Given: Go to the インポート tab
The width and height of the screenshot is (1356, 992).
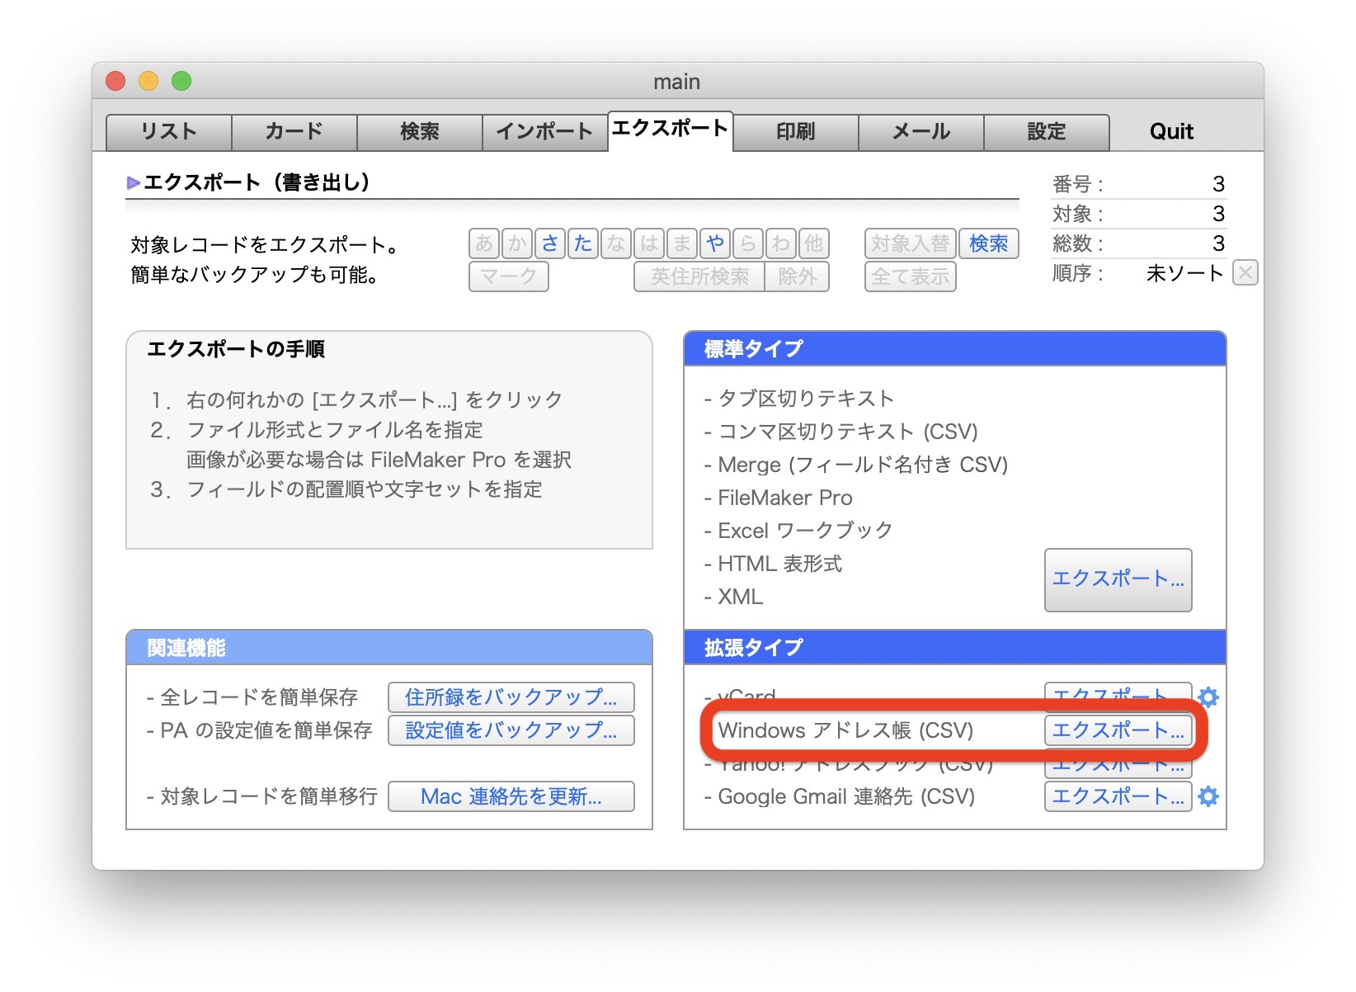Looking at the screenshot, I should coord(544,132).
